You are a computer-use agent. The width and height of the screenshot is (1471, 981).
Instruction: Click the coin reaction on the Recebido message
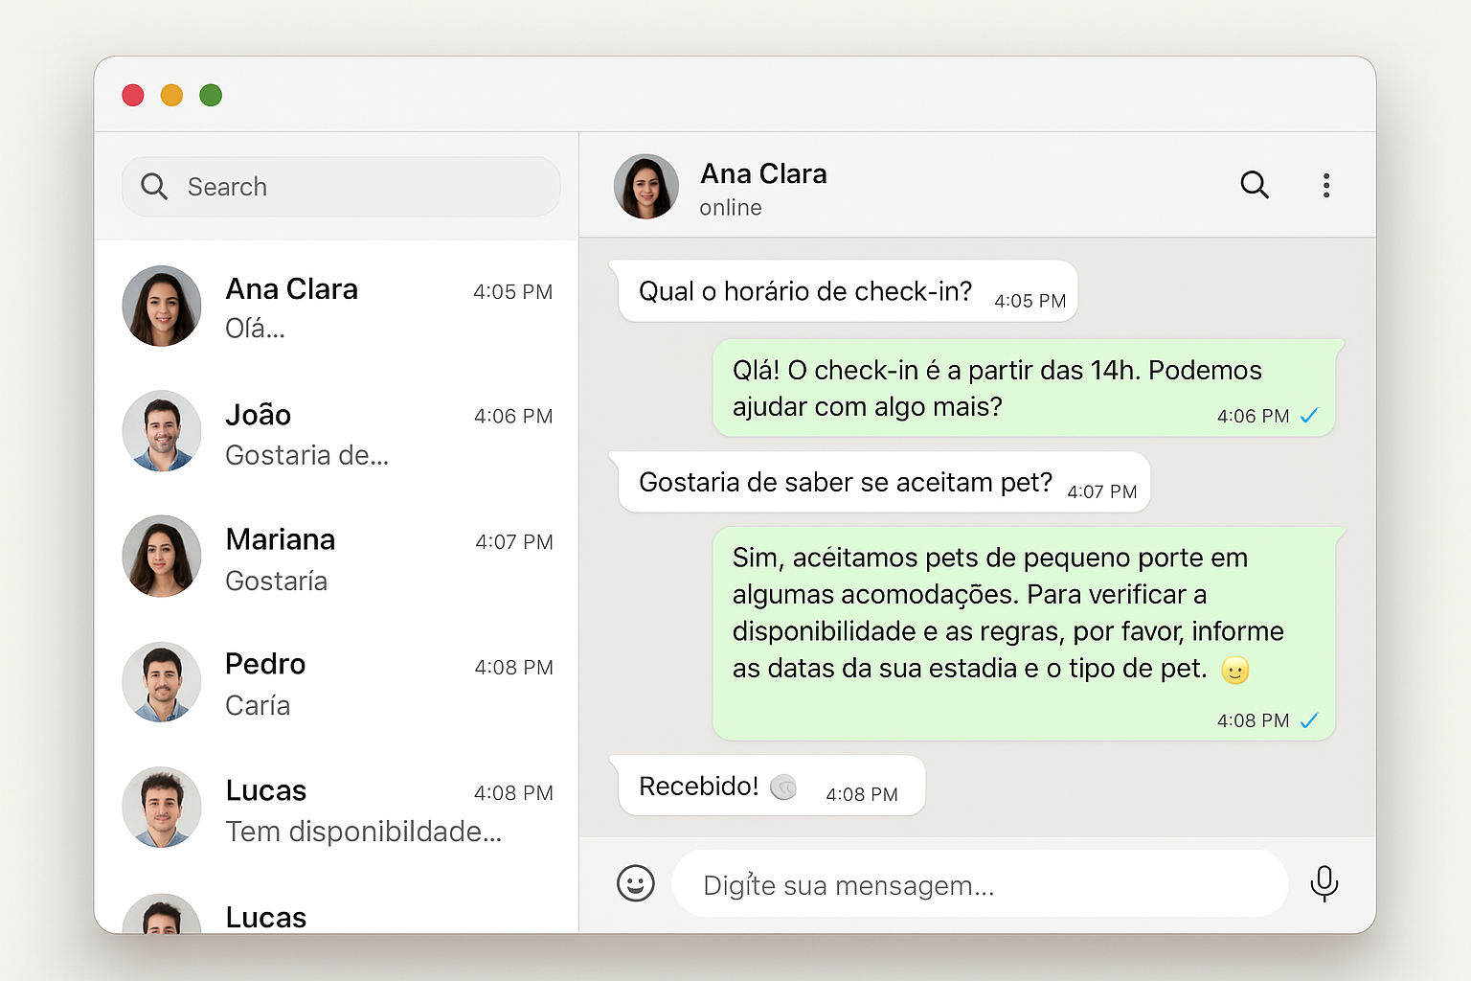(x=783, y=787)
